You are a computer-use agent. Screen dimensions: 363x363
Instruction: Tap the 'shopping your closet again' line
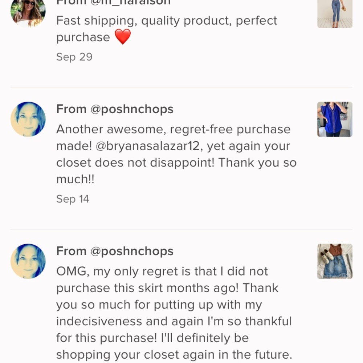click(174, 354)
